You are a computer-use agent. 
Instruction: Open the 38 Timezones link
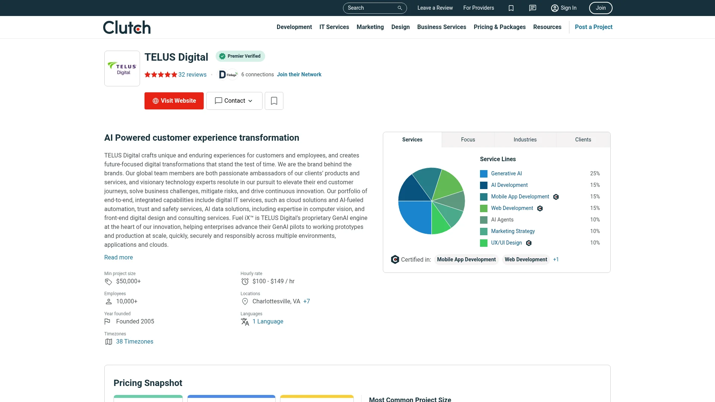[x=134, y=342]
